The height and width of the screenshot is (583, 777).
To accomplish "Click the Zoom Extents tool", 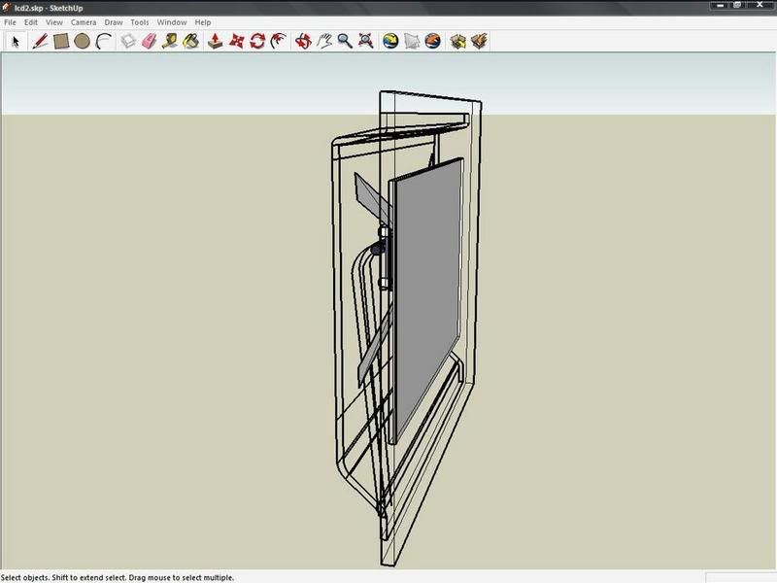I will pyautogui.click(x=366, y=41).
